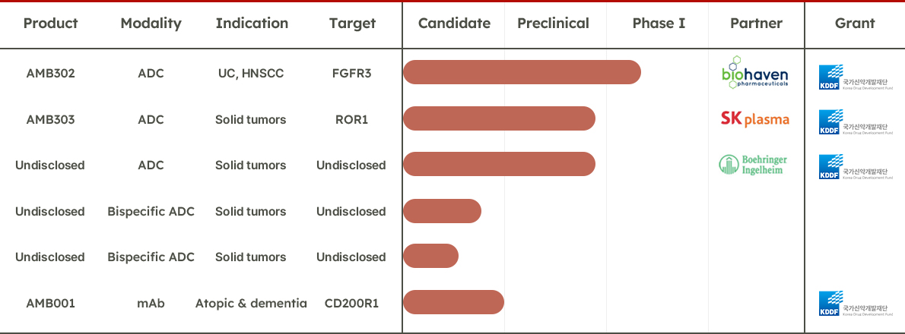Click the AMB302 Phase I progress bar
This screenshot has width=905, height=334.
point(522,73)
